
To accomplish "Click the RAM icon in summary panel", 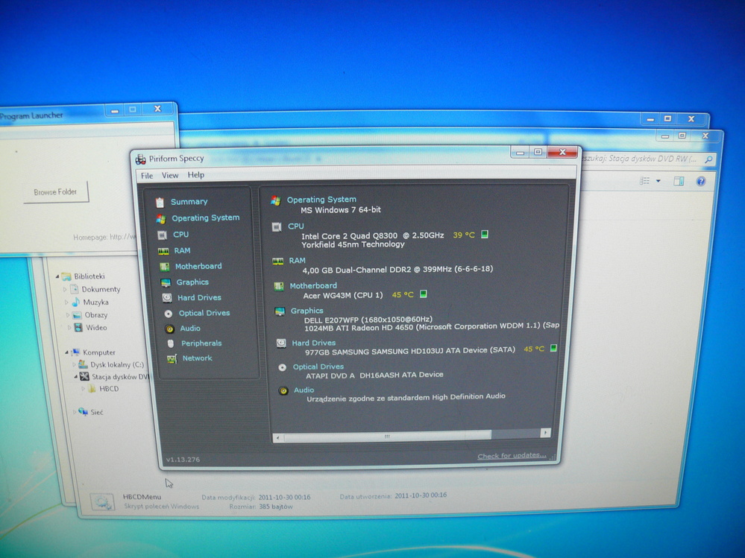I will tap(278, 261).
